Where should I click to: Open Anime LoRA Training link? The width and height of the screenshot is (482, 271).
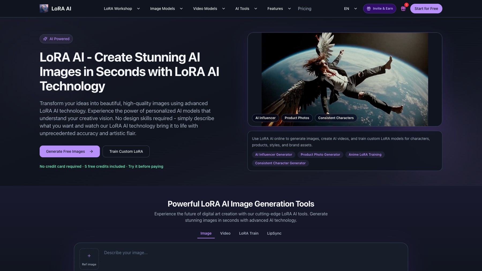(365, 155)
